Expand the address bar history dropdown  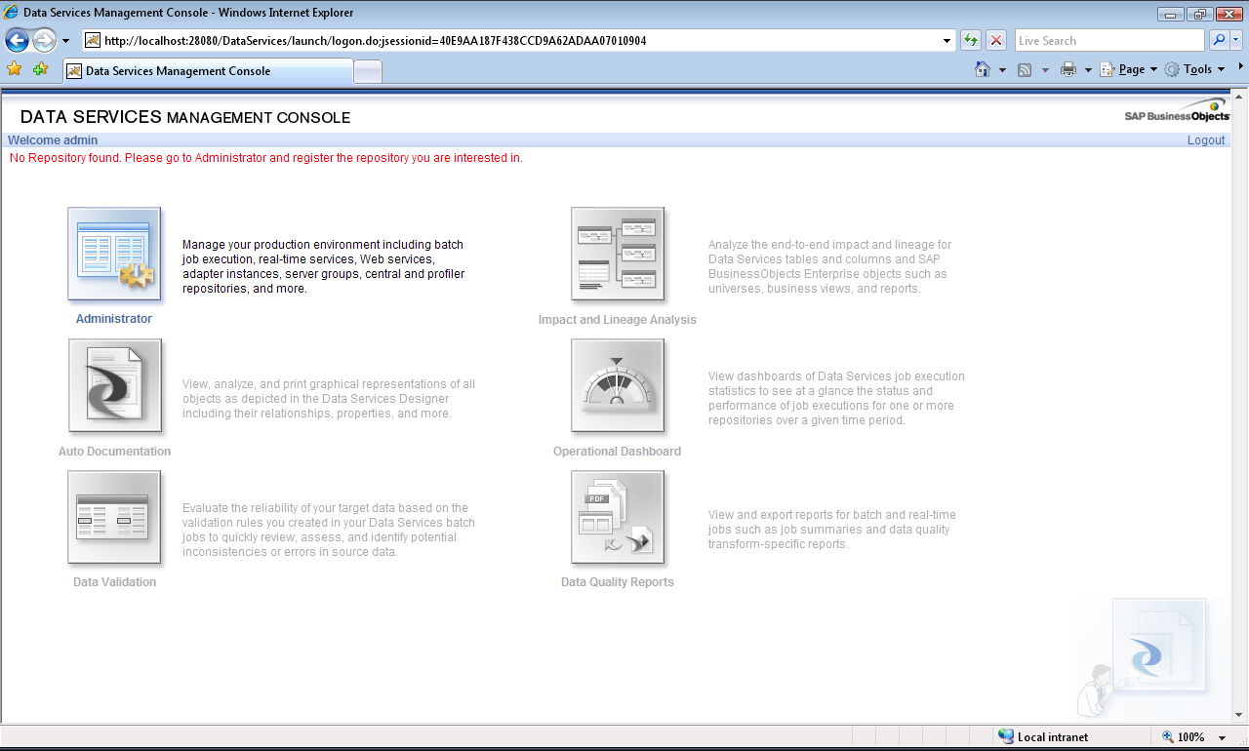tap(947, 41)
